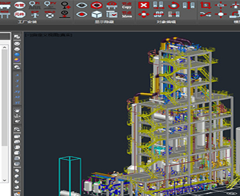Select orange-blue sphere conceptual visual style
Screen dimensions: 240x196
pyautogui.click(x=17, y=60)
